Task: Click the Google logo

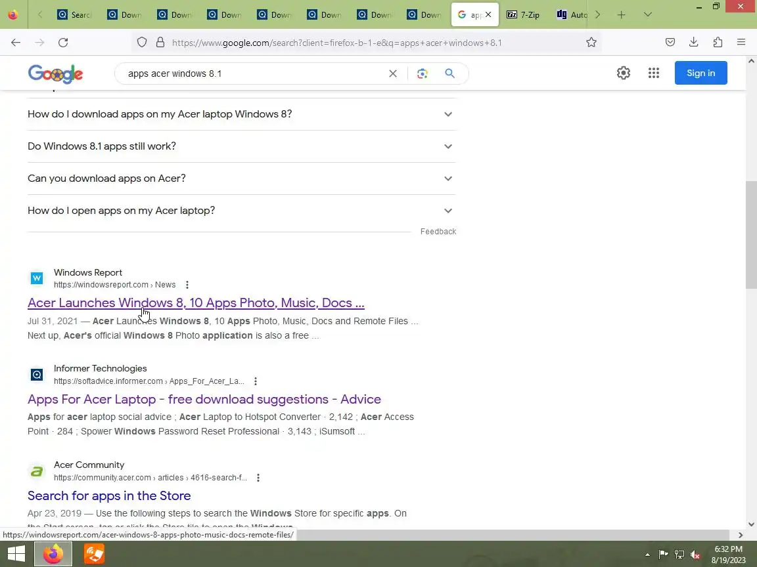Action: click(55, 73)
